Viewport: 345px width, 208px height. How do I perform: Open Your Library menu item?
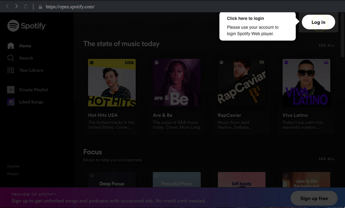click(x=31, y=70)
